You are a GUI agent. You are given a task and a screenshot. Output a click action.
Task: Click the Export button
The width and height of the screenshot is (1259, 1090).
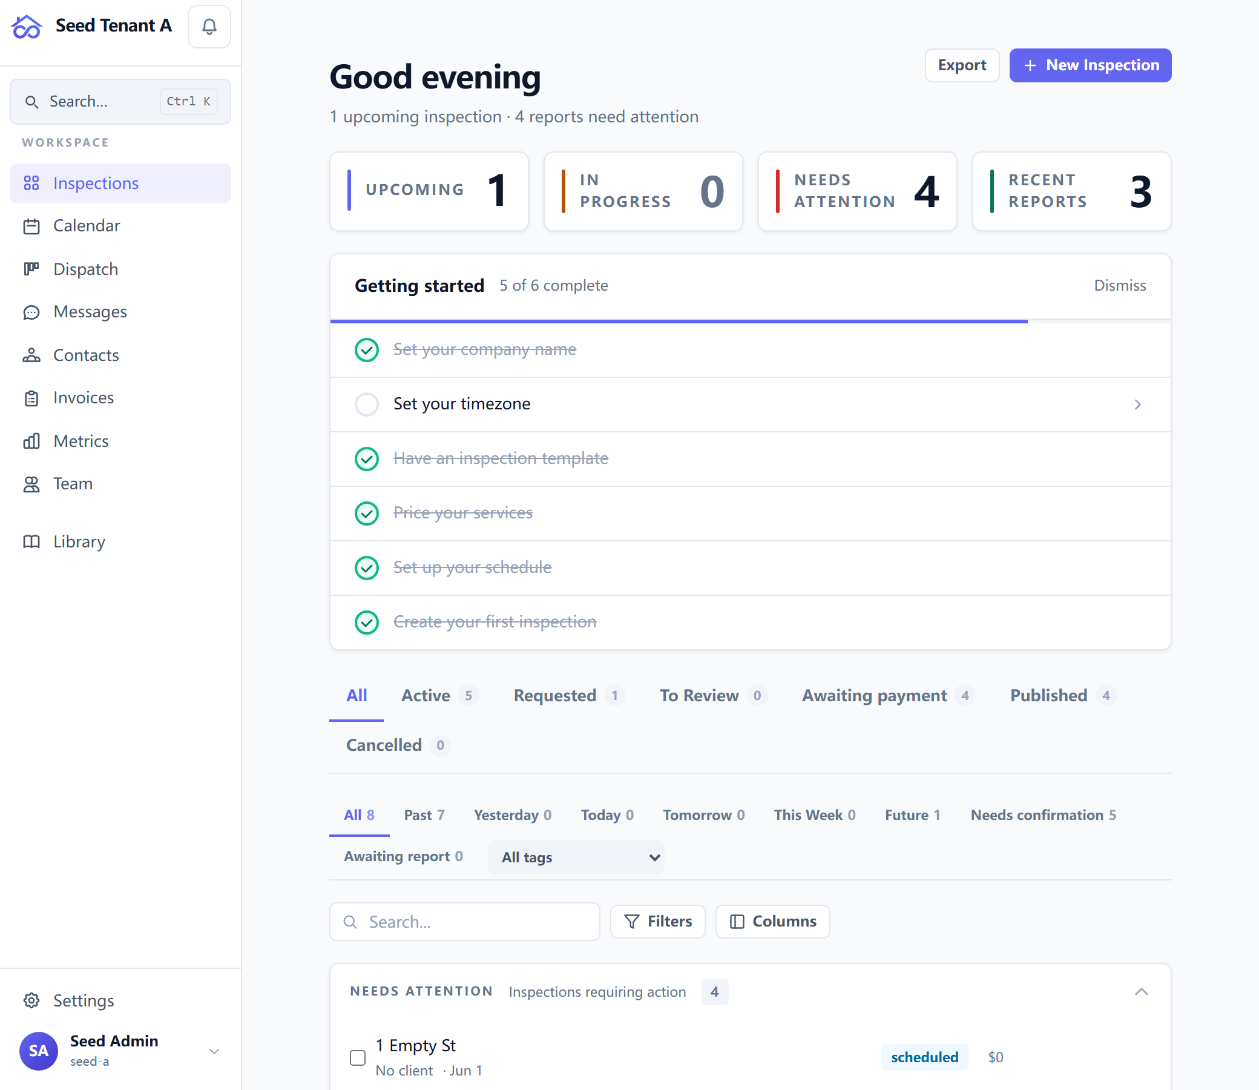tap(962, 65)
